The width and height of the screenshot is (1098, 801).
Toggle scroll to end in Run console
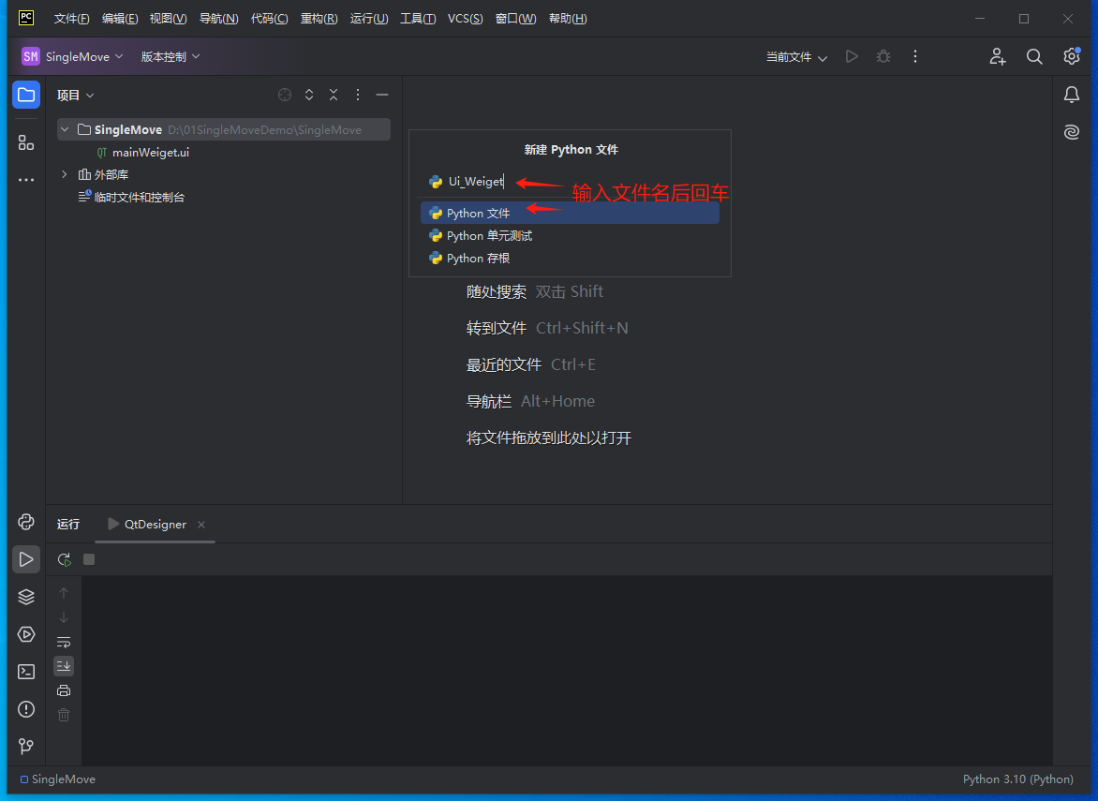tap(64, 666)
